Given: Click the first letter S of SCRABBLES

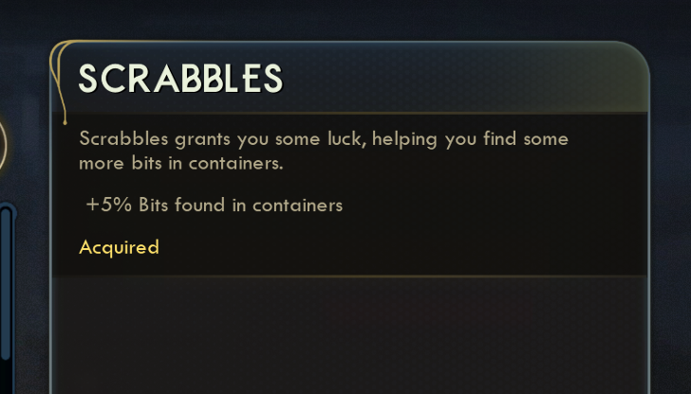Looking at the screenshot, I should [89, 79].
